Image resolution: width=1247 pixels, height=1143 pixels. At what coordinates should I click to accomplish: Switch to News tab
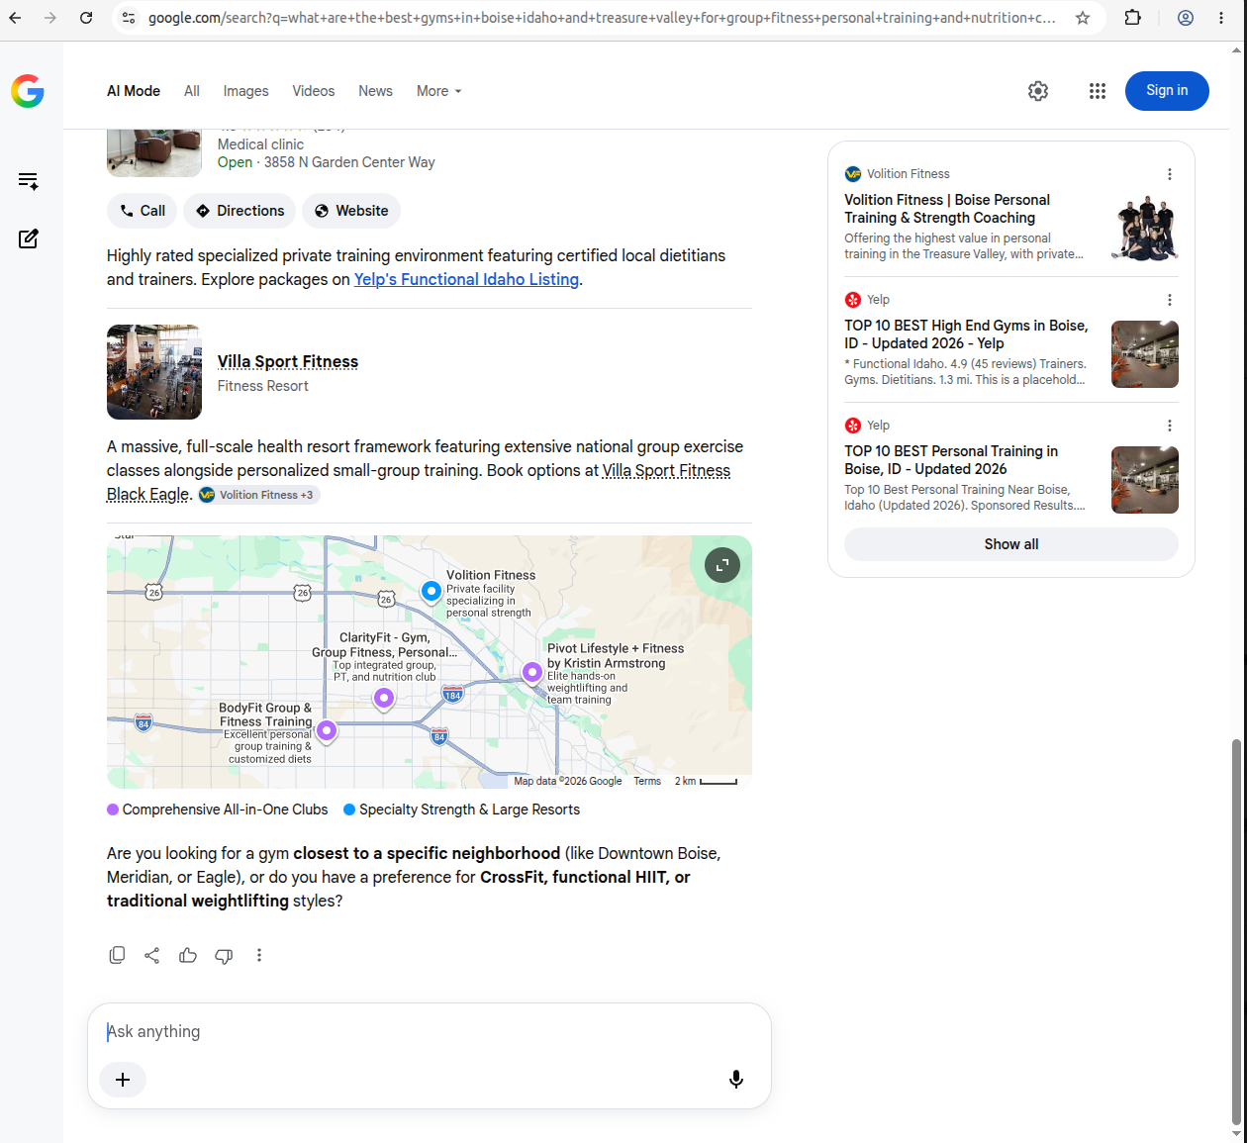click(x=375, y=91)
